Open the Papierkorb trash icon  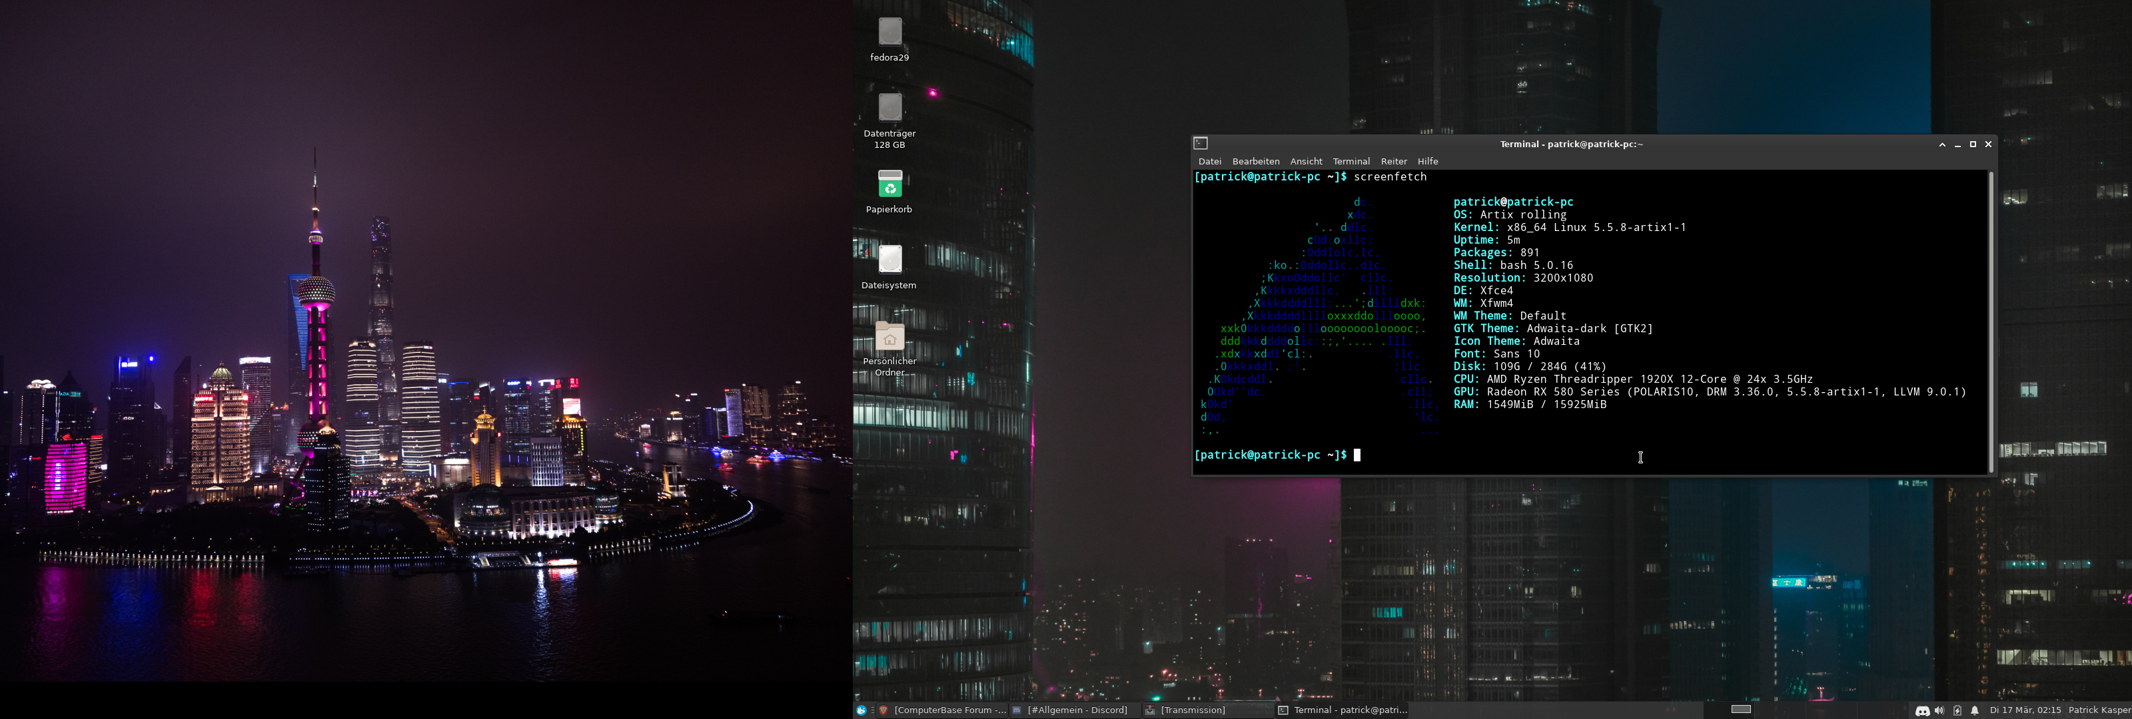889,184
